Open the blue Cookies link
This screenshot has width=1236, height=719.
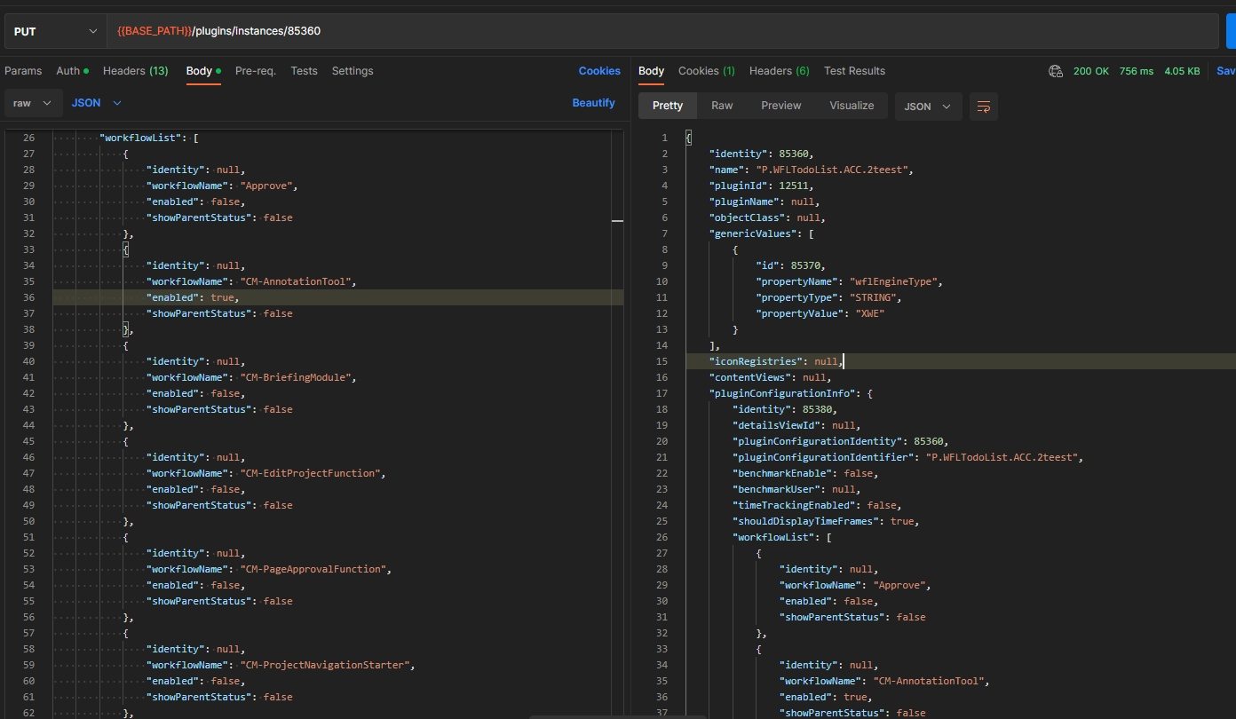click(599, 71)
